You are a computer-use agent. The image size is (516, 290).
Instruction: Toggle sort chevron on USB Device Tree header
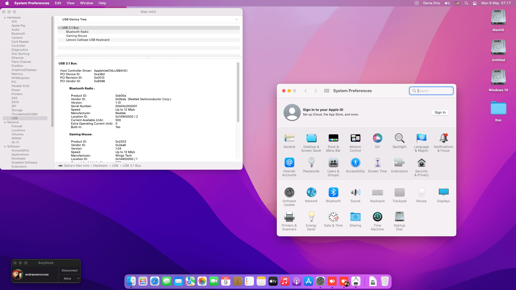tap(236, 19)
